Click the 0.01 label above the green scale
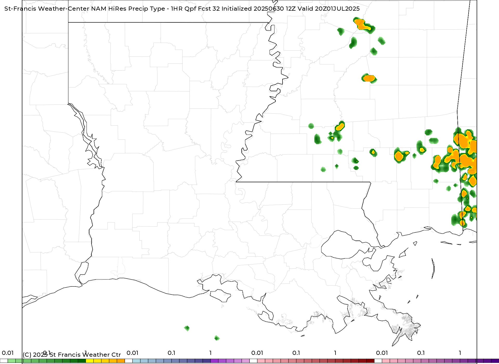This screenshot has height=364, width=499. 8,353
